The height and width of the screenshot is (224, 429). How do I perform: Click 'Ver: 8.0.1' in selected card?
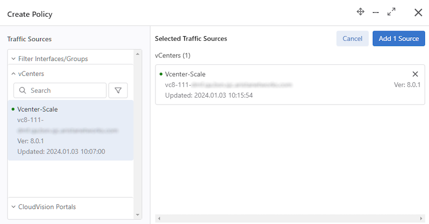407,85
